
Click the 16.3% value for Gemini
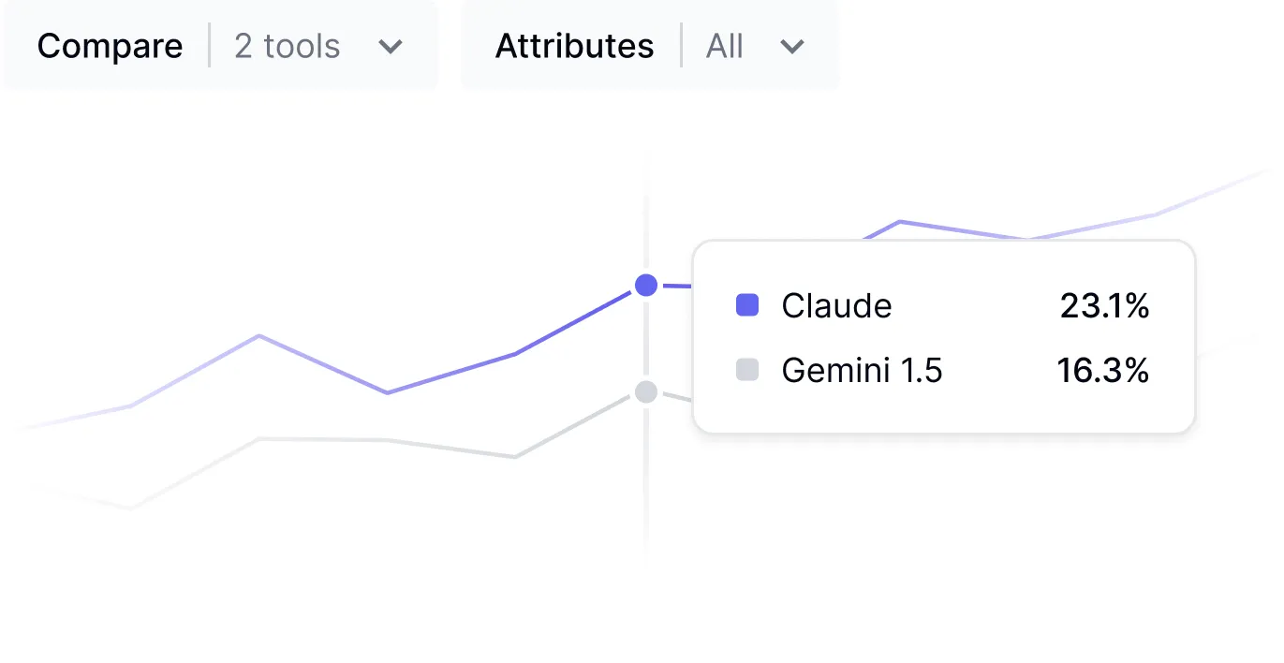click(x=1102, y=371)
